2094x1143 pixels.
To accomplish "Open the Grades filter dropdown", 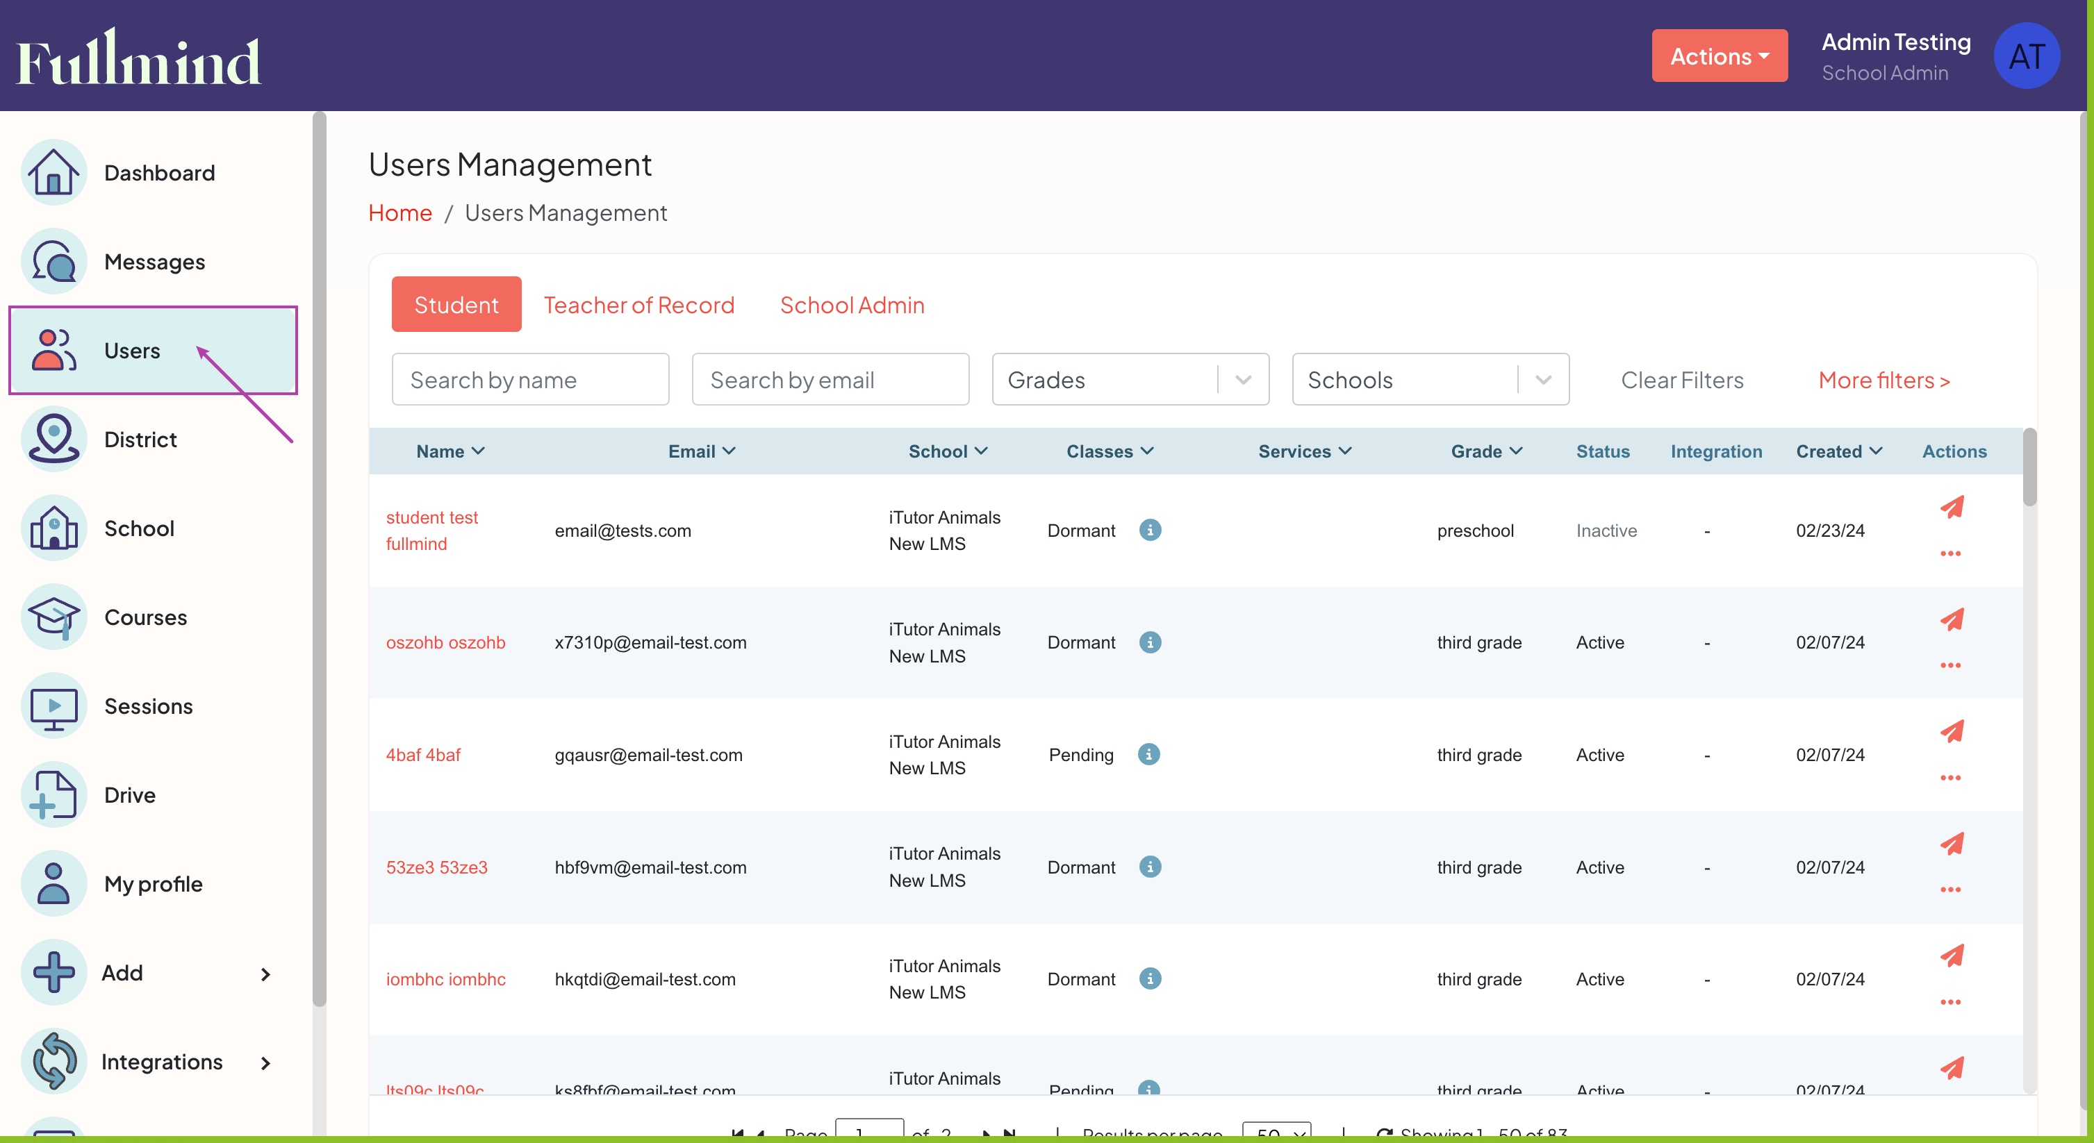I will [x=1130, y=379].
